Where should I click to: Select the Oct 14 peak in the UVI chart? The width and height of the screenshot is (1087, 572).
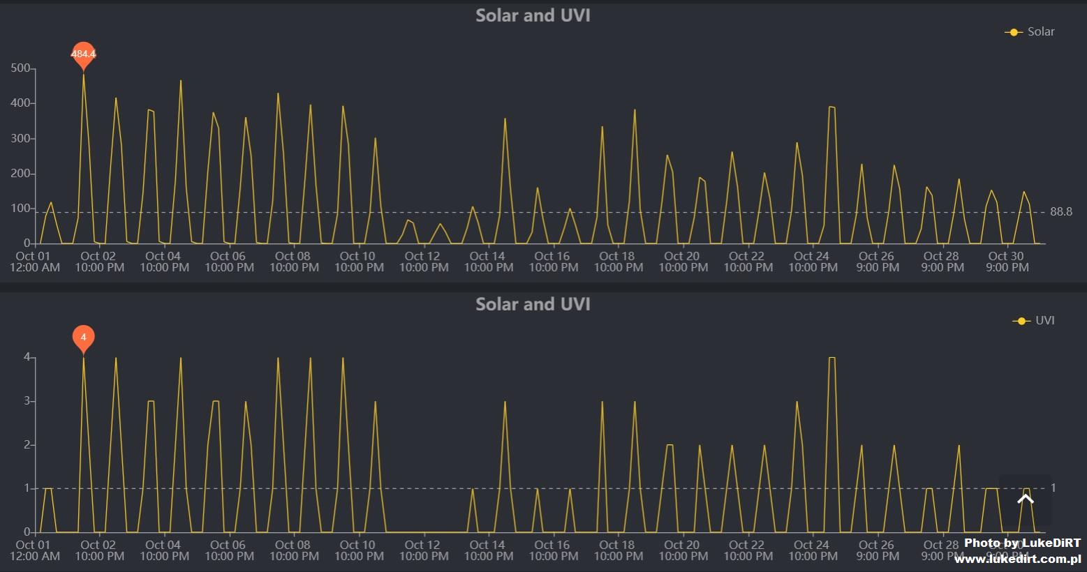click(505, 402)
